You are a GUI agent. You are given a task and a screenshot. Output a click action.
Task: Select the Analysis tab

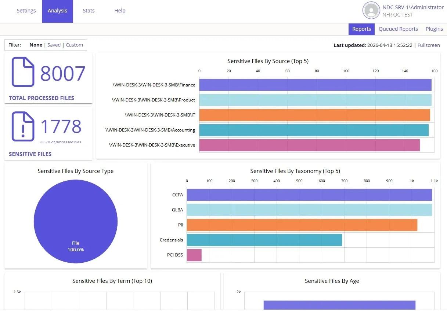(57, 11)
